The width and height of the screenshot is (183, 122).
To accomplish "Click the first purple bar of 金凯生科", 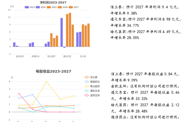I will pyautogui.click(x=14, y=45).
